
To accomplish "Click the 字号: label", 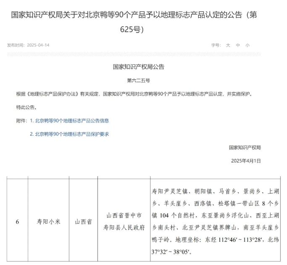I will tap(216, 45).
